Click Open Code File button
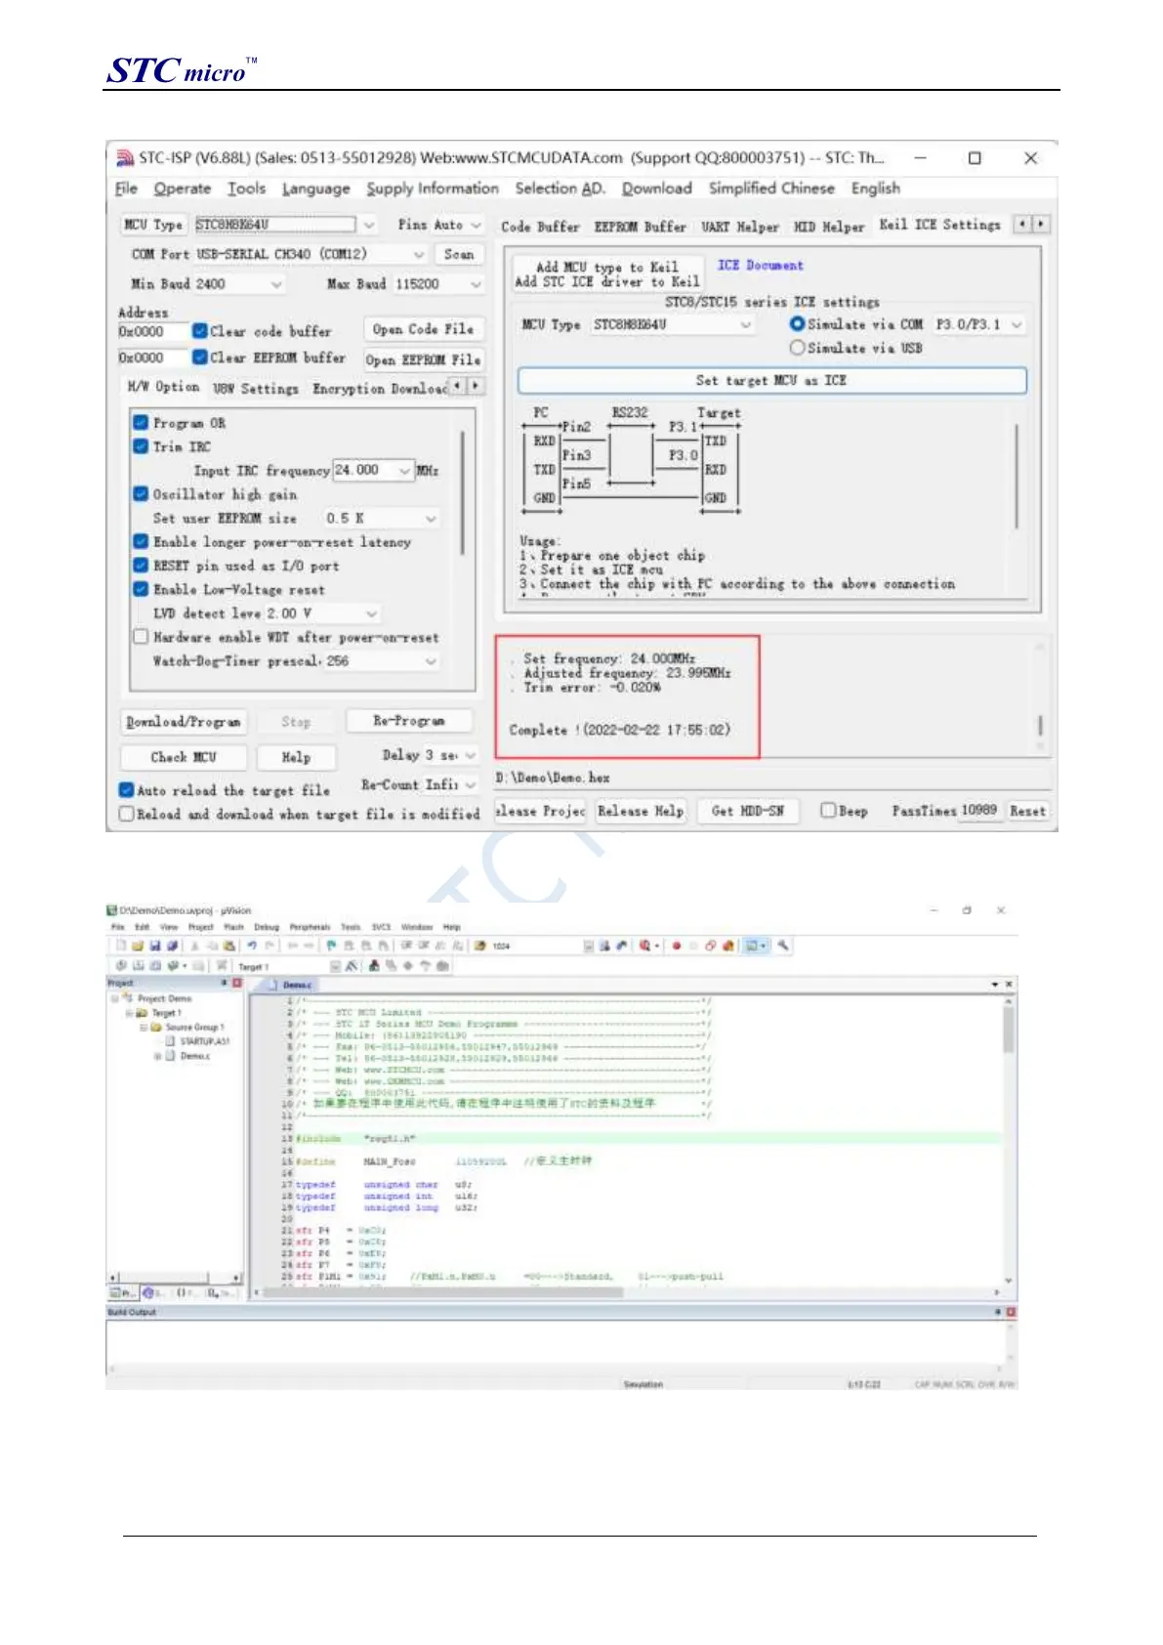The width and height of the screenshot is (1163, 1645). point(423,330)
